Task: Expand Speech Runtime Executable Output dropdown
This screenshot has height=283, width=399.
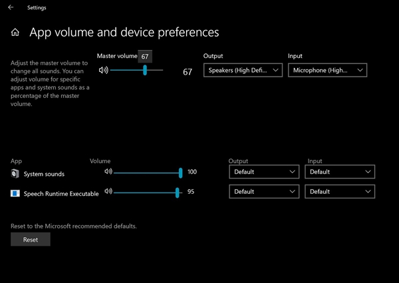Action: point(264,192)
